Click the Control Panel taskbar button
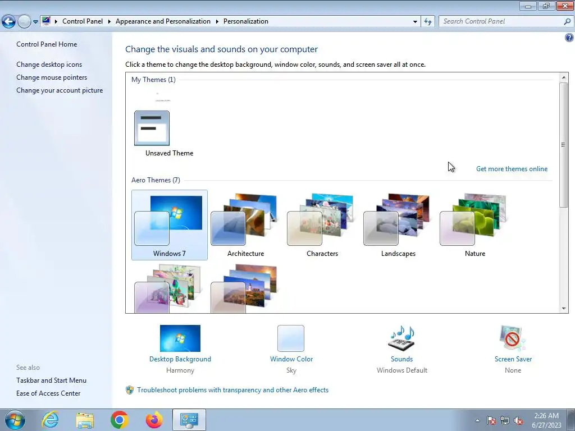 (x=189, y=420)
